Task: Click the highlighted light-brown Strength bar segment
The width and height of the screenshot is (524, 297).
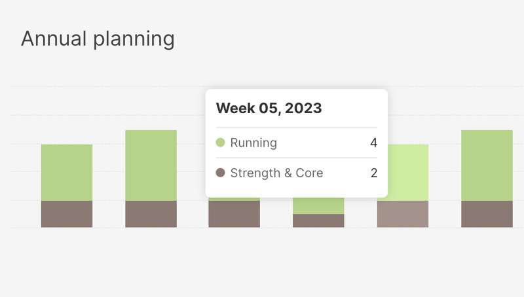Action: (x=403, y=214)
